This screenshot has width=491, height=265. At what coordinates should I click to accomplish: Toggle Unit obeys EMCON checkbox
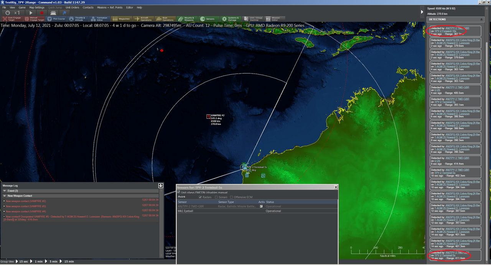(178, 192)
